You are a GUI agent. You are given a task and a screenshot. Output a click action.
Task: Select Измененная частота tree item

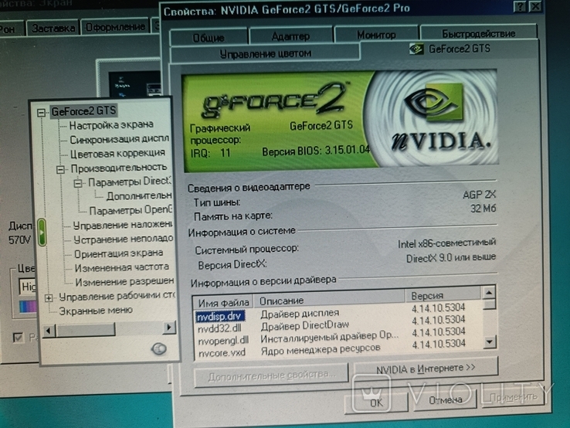coord(122,267)
